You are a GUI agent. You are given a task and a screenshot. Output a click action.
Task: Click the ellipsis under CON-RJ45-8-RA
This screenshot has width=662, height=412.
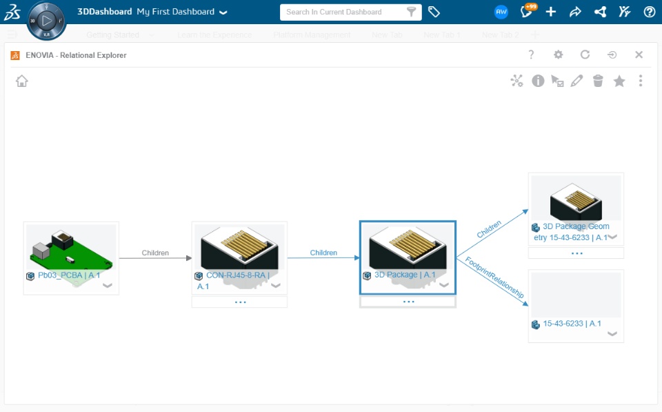point(240,302)
